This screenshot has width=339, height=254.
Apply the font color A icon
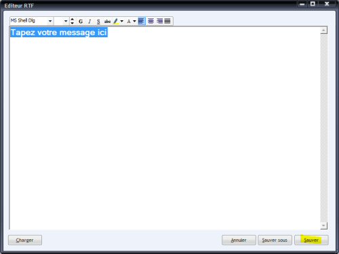(129, 22)
